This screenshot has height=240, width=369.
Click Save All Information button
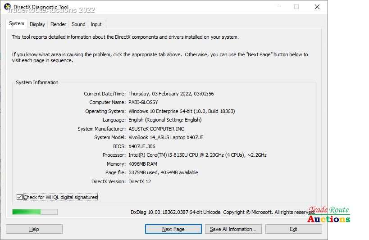point(233,229)
